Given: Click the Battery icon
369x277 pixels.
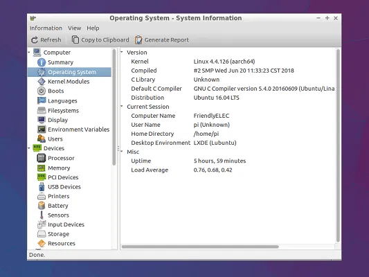Looking at the screenshot, I should (x=42, y=206).
